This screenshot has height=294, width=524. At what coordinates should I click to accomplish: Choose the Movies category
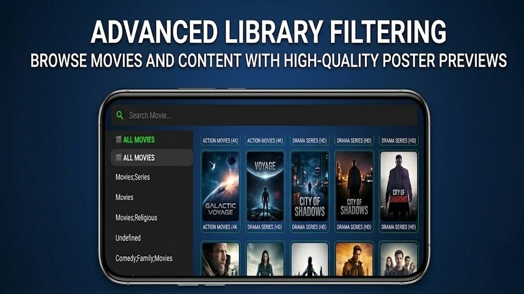click(x=124, y=197)
